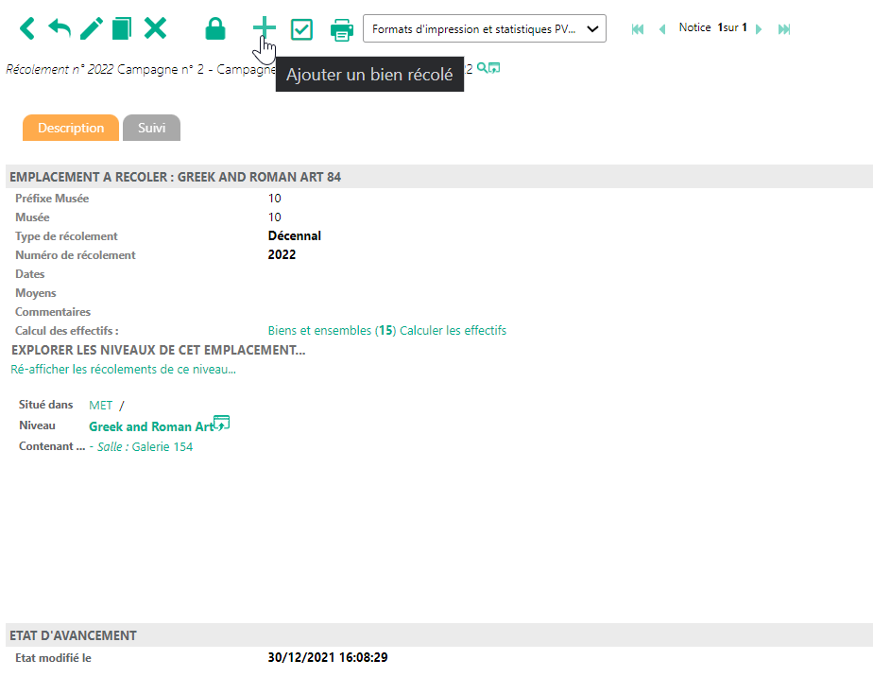Go to the last notice record
Screen dimensions: 873x677
(784, 29)
